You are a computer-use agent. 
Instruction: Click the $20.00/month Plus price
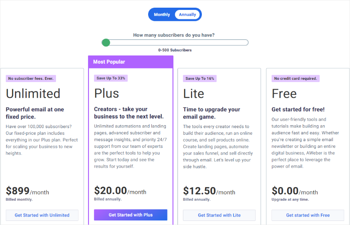(120, 191)
